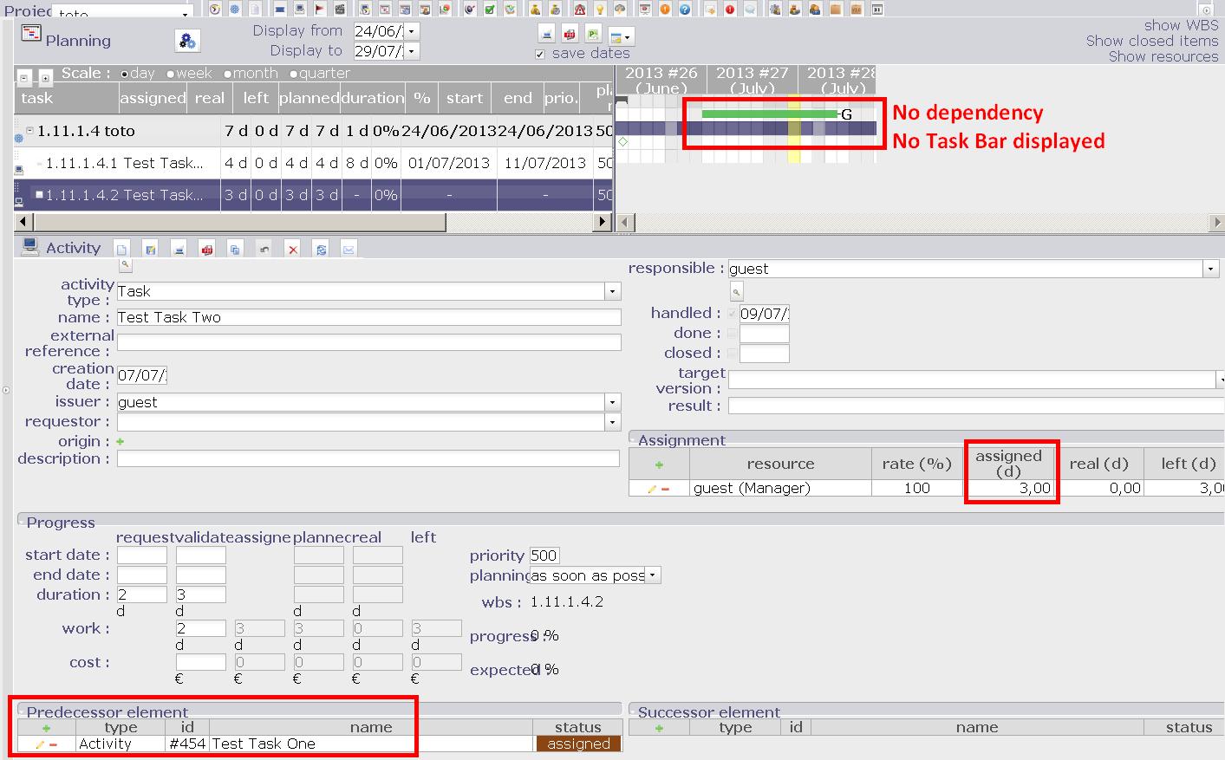Add a successor element with the green plus
This screenshot has height=760, width=1225.
coord(659,728)
